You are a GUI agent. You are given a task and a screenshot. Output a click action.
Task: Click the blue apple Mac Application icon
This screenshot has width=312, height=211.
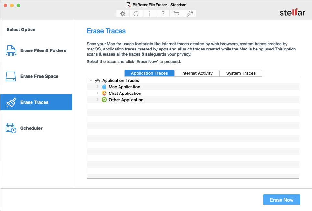[104, 87]
